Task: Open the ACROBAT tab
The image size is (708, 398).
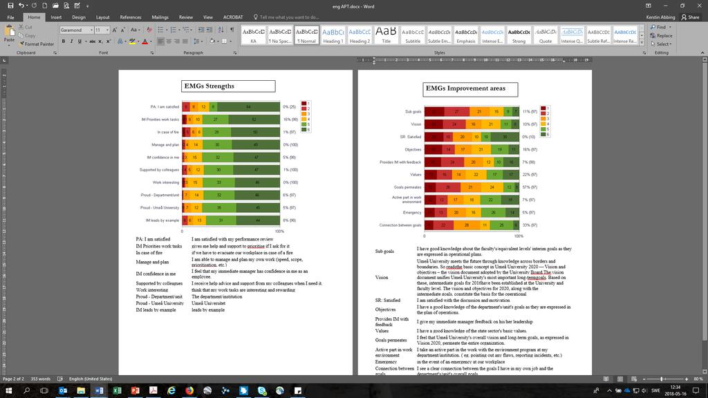Action: [x=233, y=17]
